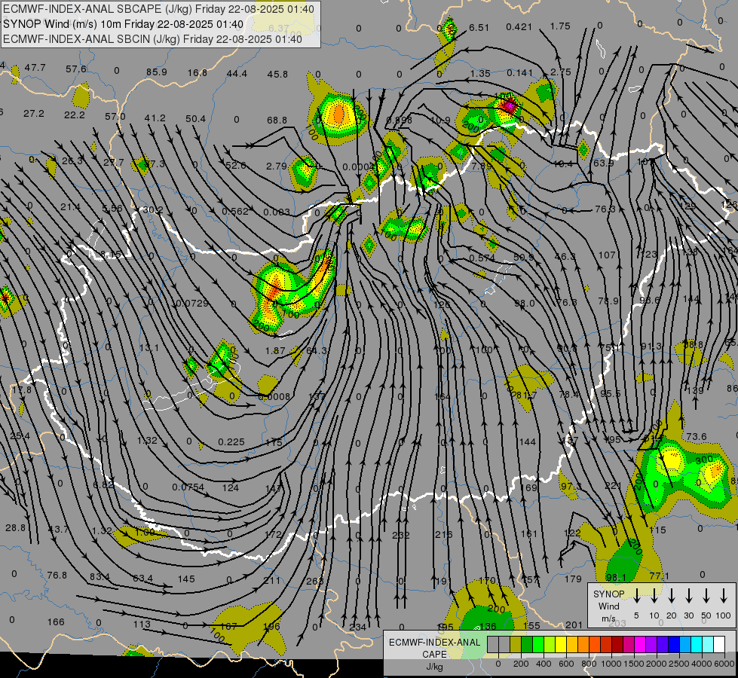Click the '76.8' value at lower left

coord(57,575)
